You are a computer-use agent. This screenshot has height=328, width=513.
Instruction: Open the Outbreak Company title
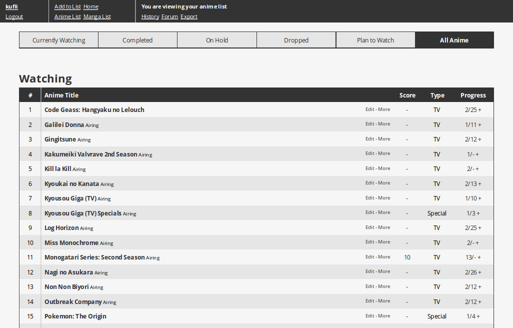(x=73, y=301)
